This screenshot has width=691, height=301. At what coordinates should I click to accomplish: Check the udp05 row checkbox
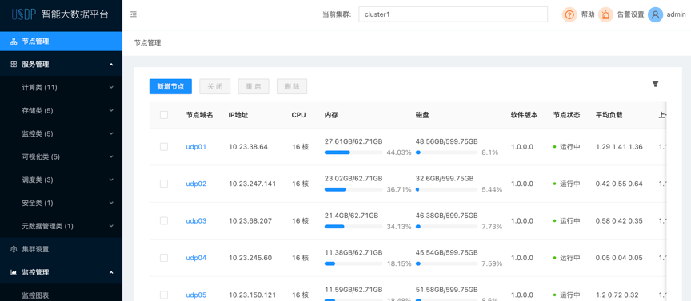coord(164,295)
